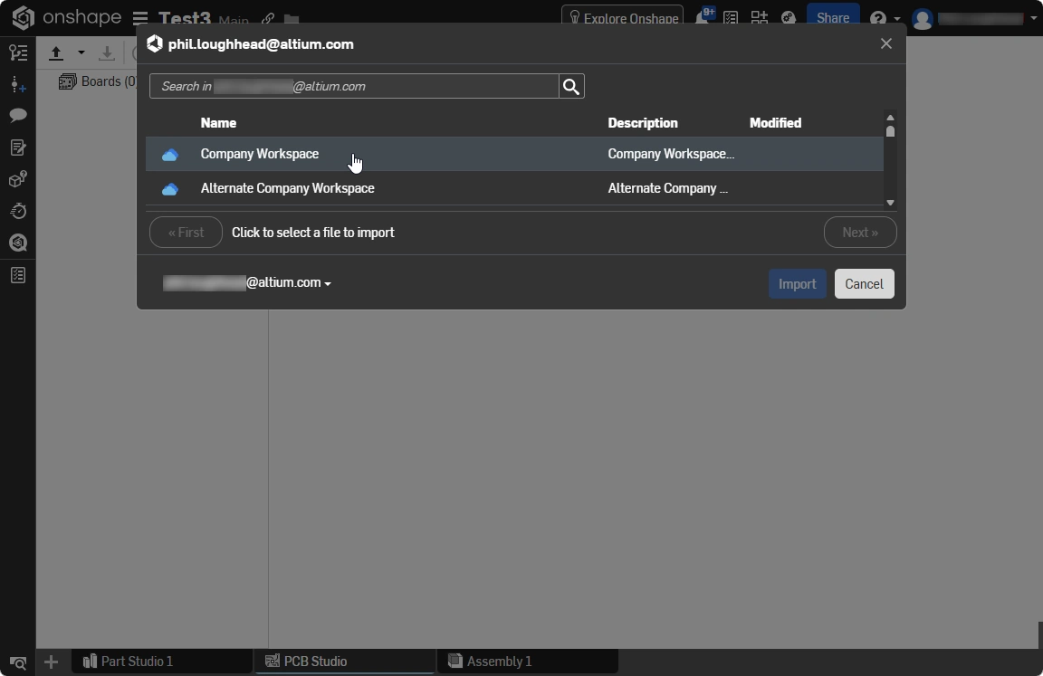Click the Name column header

tap(218, 123)
